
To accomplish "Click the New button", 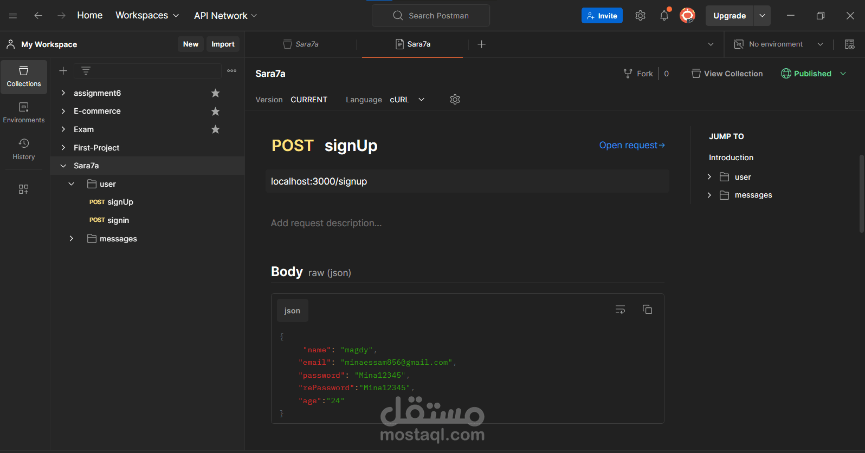I will tap(191, 44).
